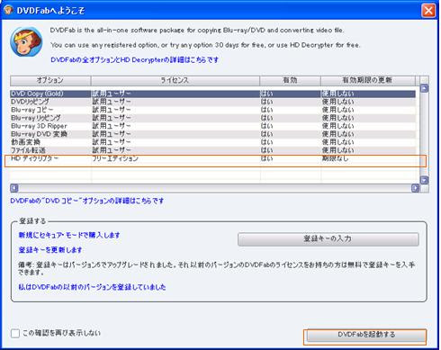Click the 登録キーの入力 button
Image resolution: width=441 pixels, height=350 pixels.
pyautogui.click(x=328, y=239)
